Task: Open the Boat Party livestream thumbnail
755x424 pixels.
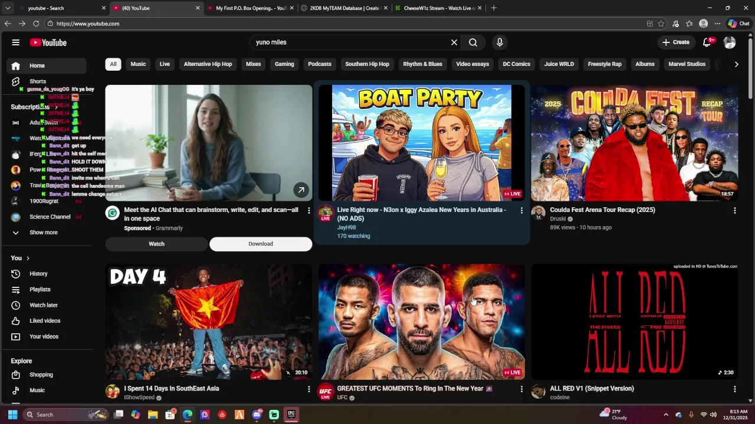Action: [422, 143]
